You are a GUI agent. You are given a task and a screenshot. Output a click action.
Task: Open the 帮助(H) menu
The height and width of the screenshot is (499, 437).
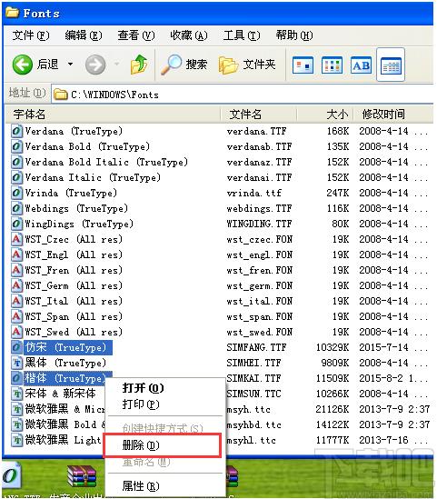point(294,35)
